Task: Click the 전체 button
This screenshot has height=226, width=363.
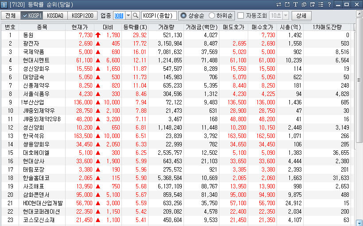Action: coord(10,15)
